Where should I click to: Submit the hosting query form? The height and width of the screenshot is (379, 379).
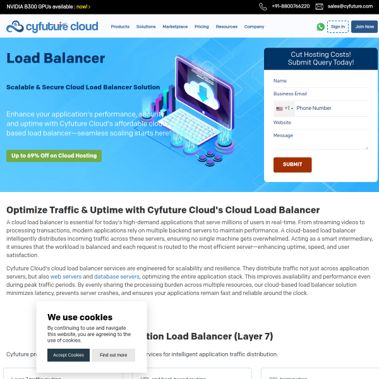point(292,165)
